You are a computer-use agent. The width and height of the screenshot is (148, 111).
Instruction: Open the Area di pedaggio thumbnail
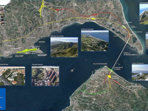[x=144, y=14]
